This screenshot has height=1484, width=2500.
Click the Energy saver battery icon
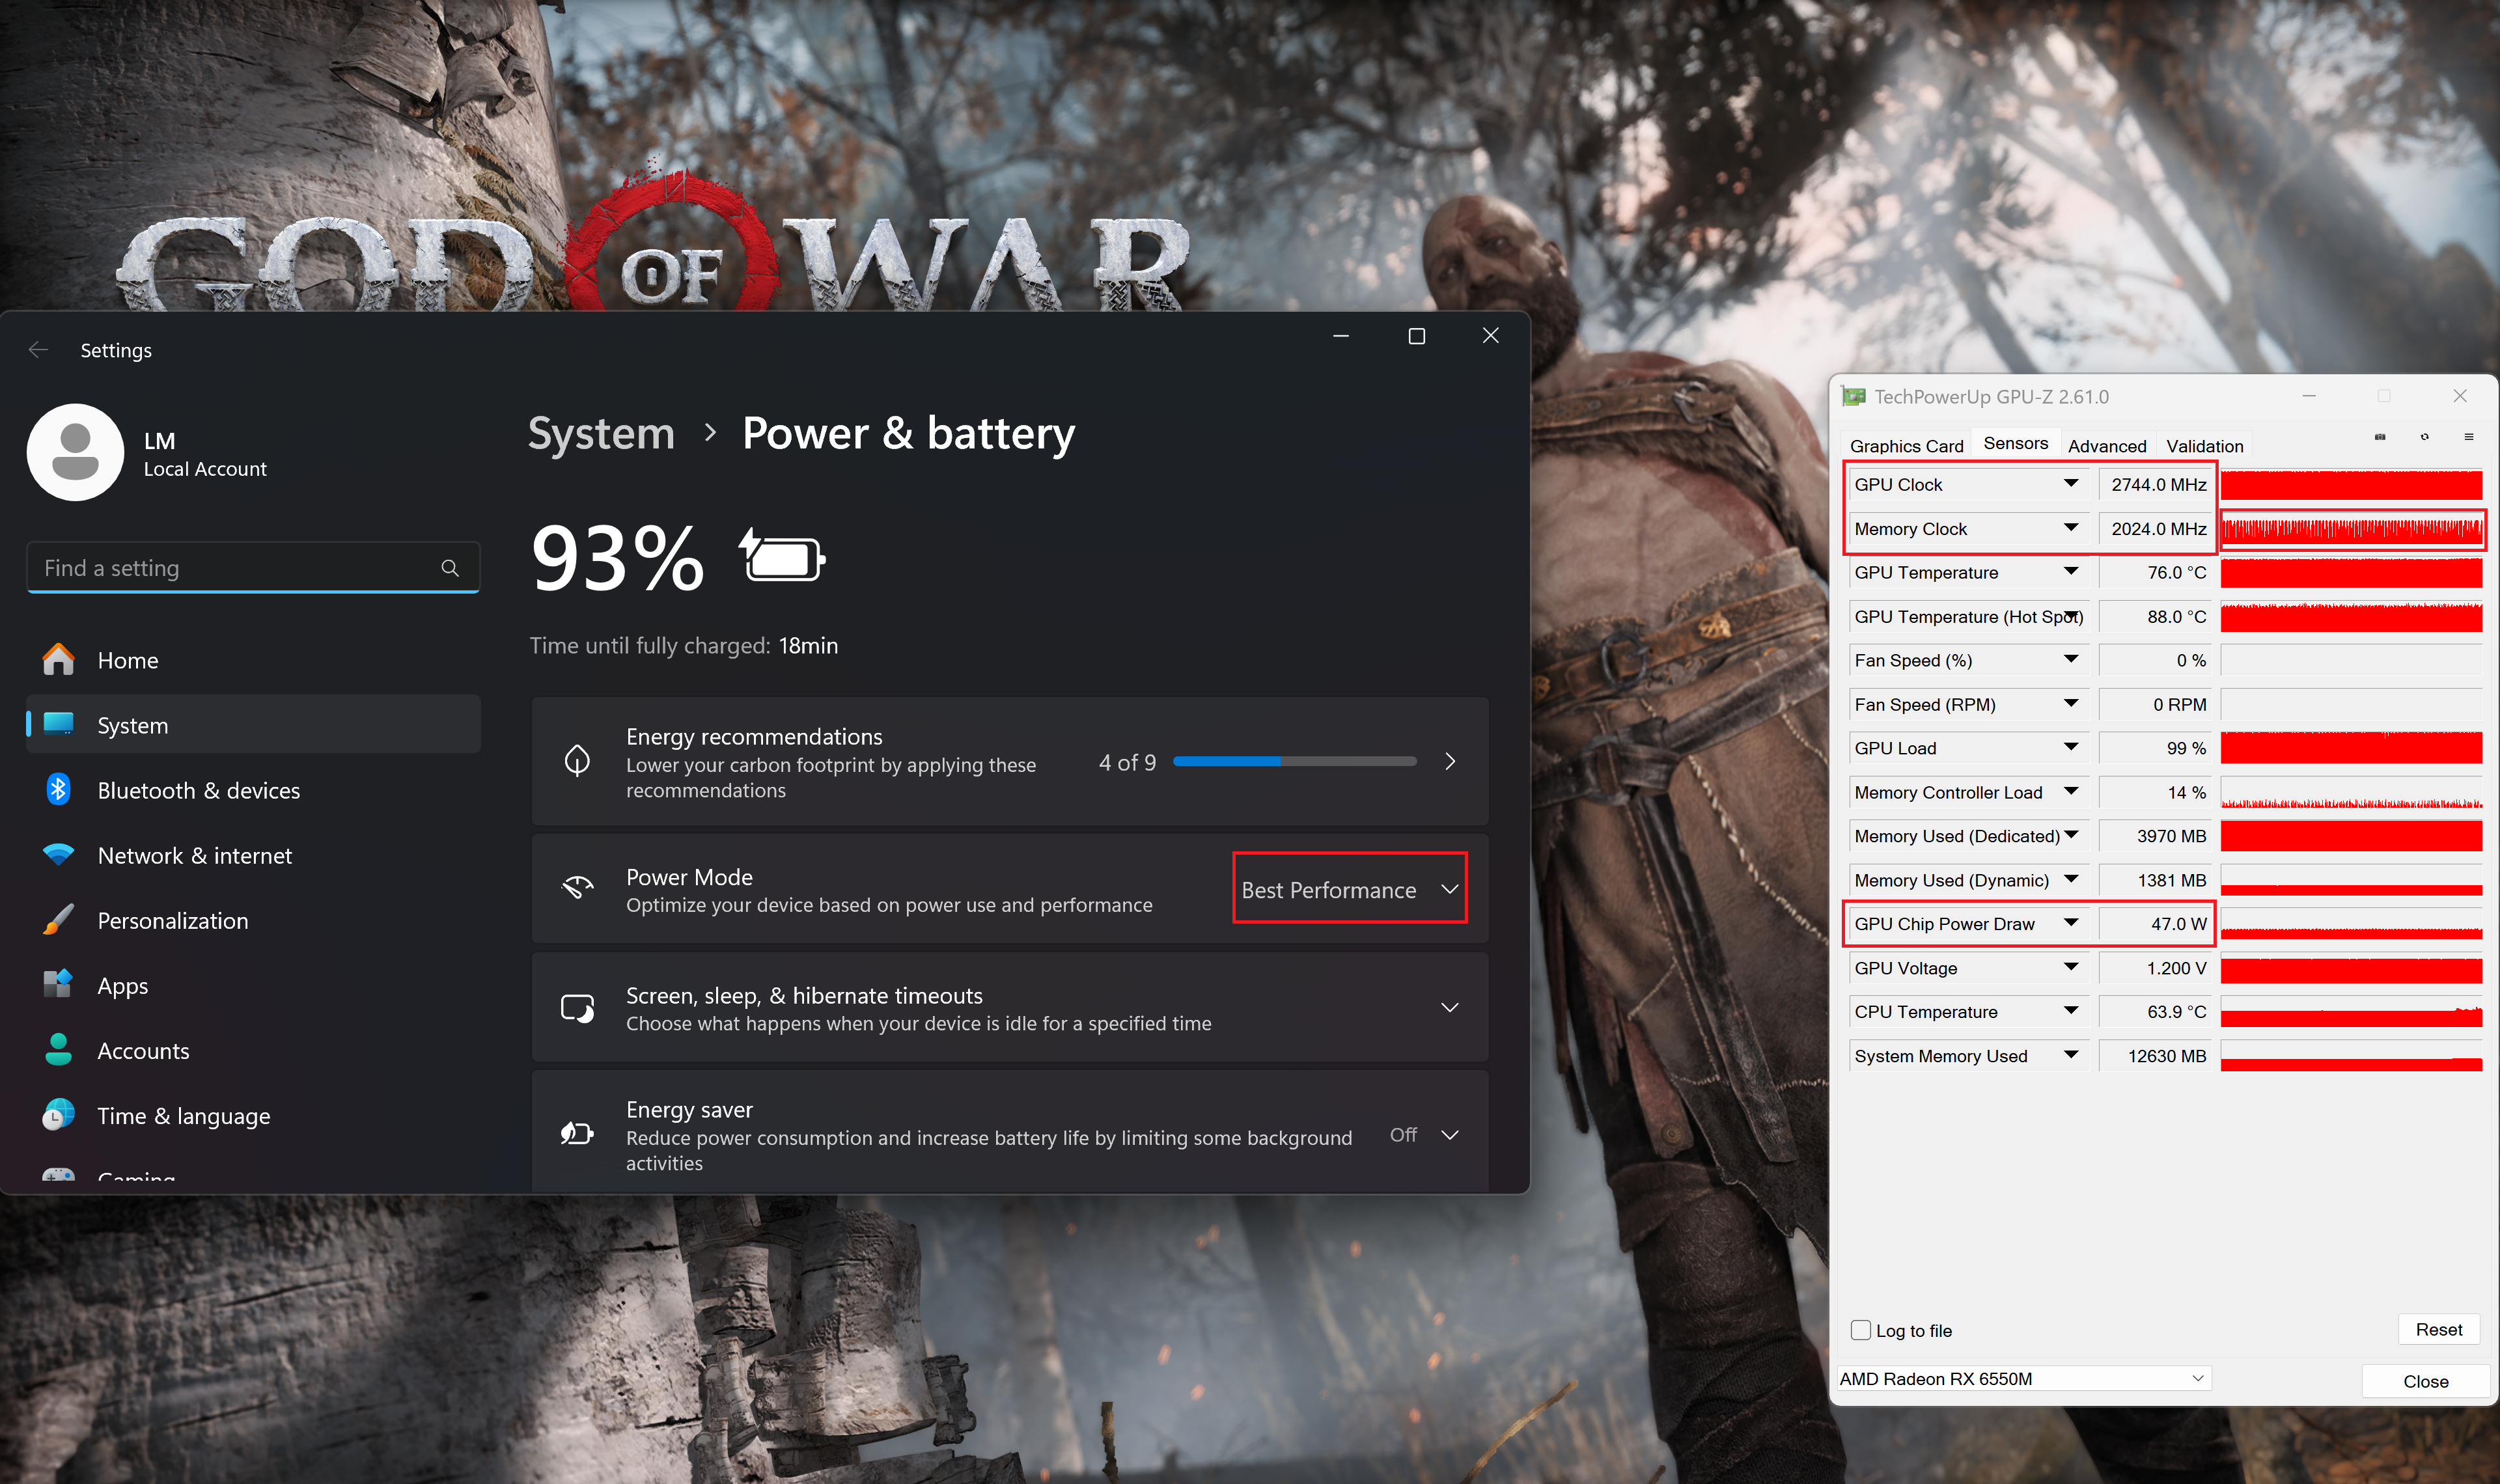pyautogui.click(x=578, y=1134)
